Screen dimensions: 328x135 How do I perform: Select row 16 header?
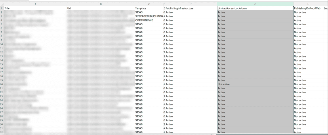pyautogui.click(x=2, y=68)
